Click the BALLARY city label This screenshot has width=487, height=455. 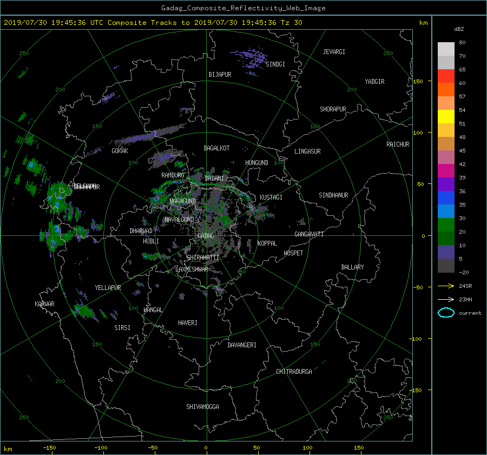pyautogui.click(x=352, y=267)
